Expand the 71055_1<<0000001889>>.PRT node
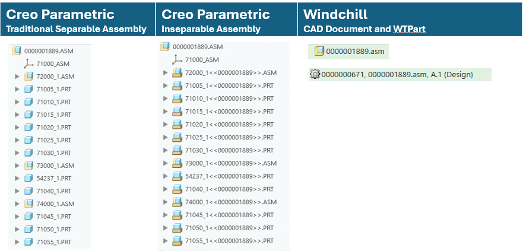 coord(166,241)
